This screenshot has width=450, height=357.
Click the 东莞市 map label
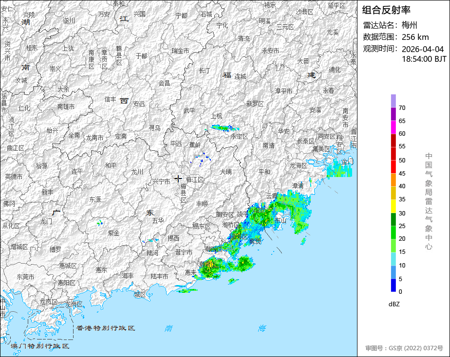[x=25, y=277]
